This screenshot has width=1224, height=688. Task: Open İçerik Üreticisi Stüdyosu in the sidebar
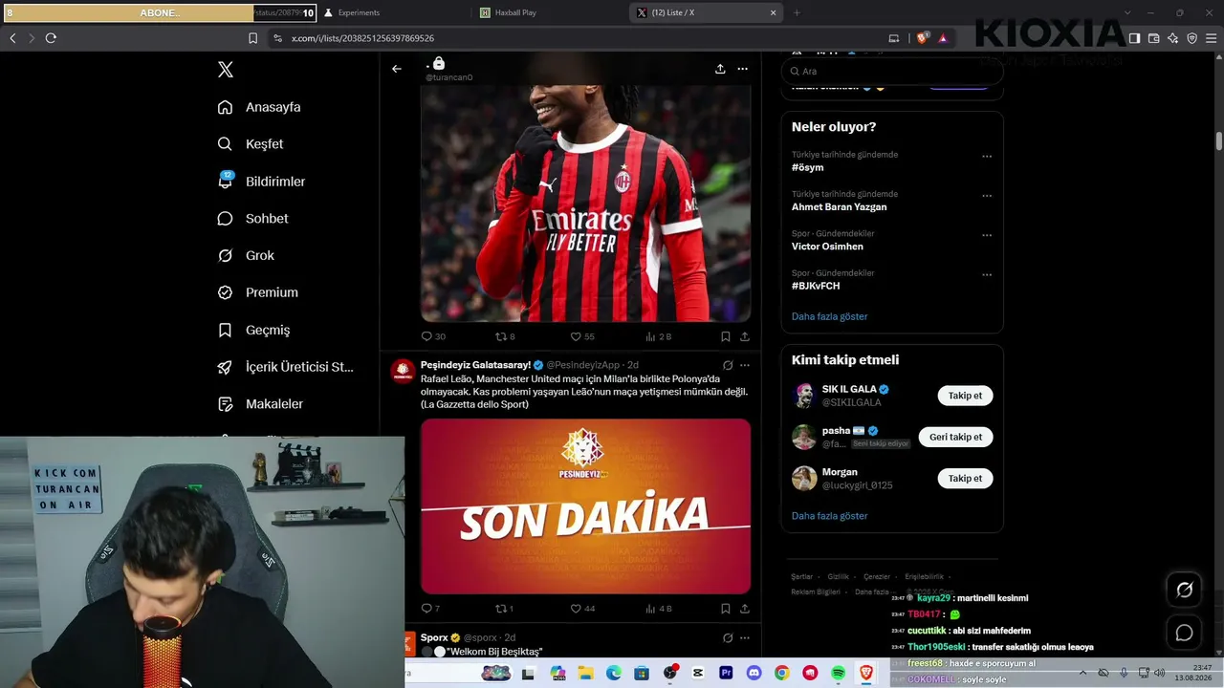click(x=286, y=367)
